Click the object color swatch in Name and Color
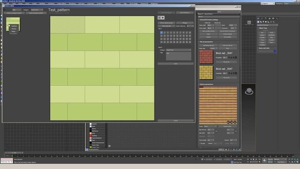 point(275,51)
